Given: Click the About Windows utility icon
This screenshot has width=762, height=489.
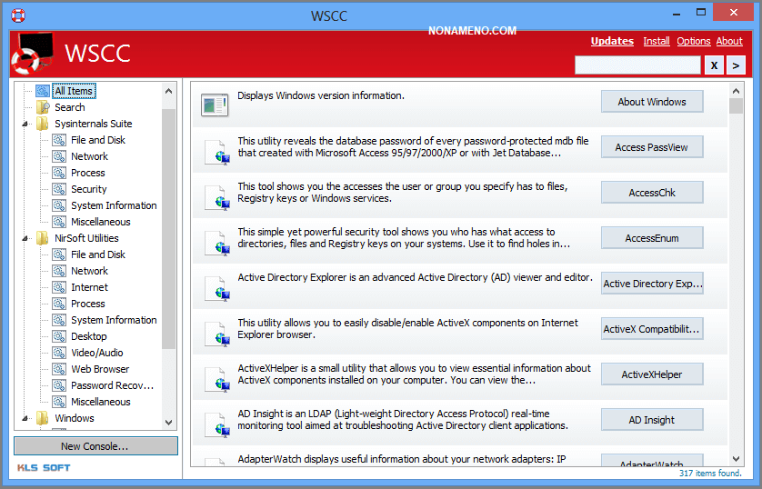Looking at the screenshot, I should [x=215, y=105].
